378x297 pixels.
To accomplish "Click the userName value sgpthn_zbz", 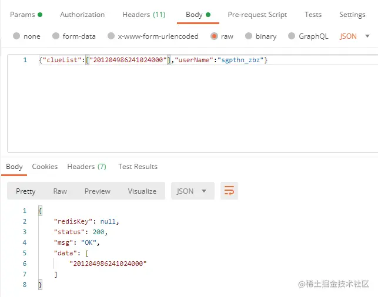I will (x=240, y=60).
